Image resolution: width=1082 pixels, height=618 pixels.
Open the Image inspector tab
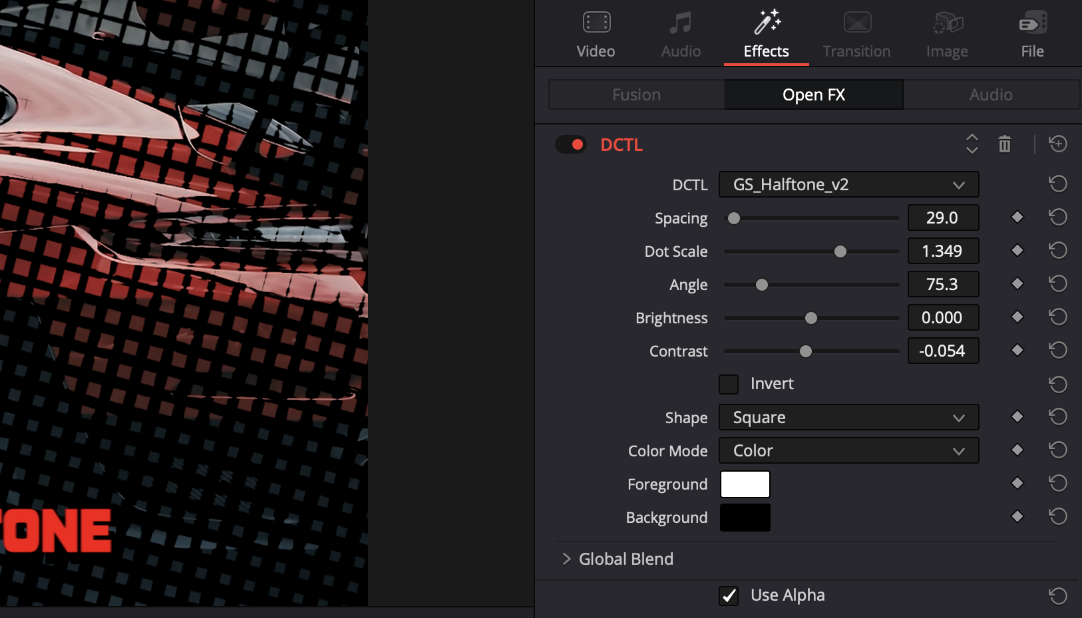[947, 34]
